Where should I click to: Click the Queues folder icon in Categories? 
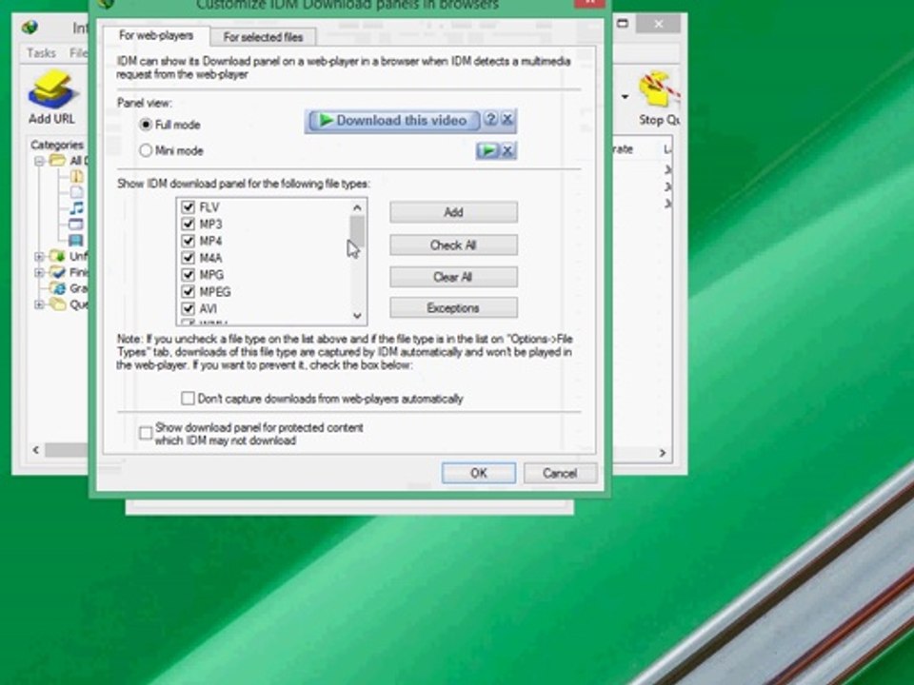click(57, 303)
